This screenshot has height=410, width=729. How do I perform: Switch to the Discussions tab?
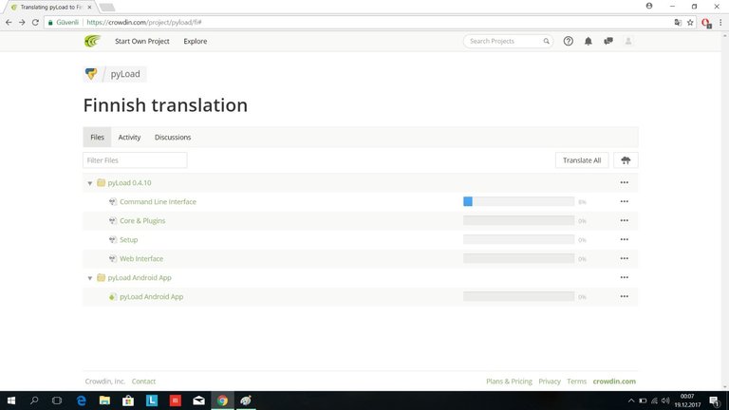pos(173,137)
